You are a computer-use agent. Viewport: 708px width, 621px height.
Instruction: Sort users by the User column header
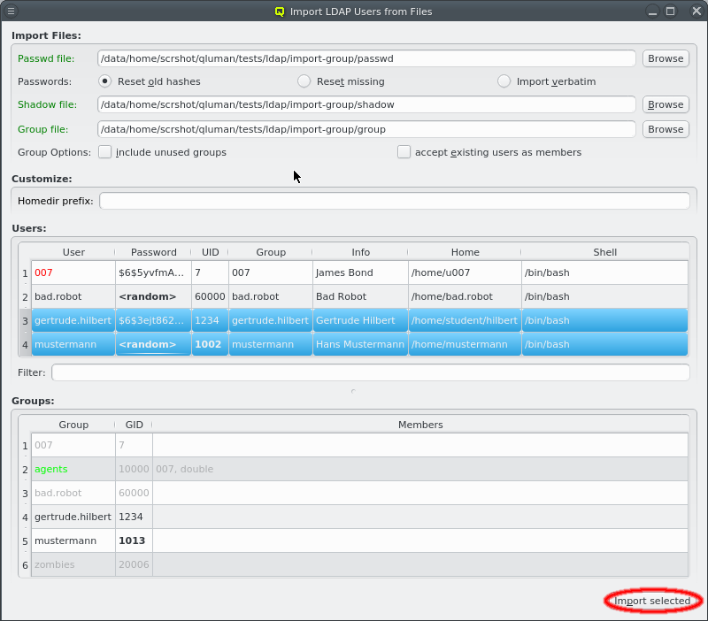(x=73, y=252)
